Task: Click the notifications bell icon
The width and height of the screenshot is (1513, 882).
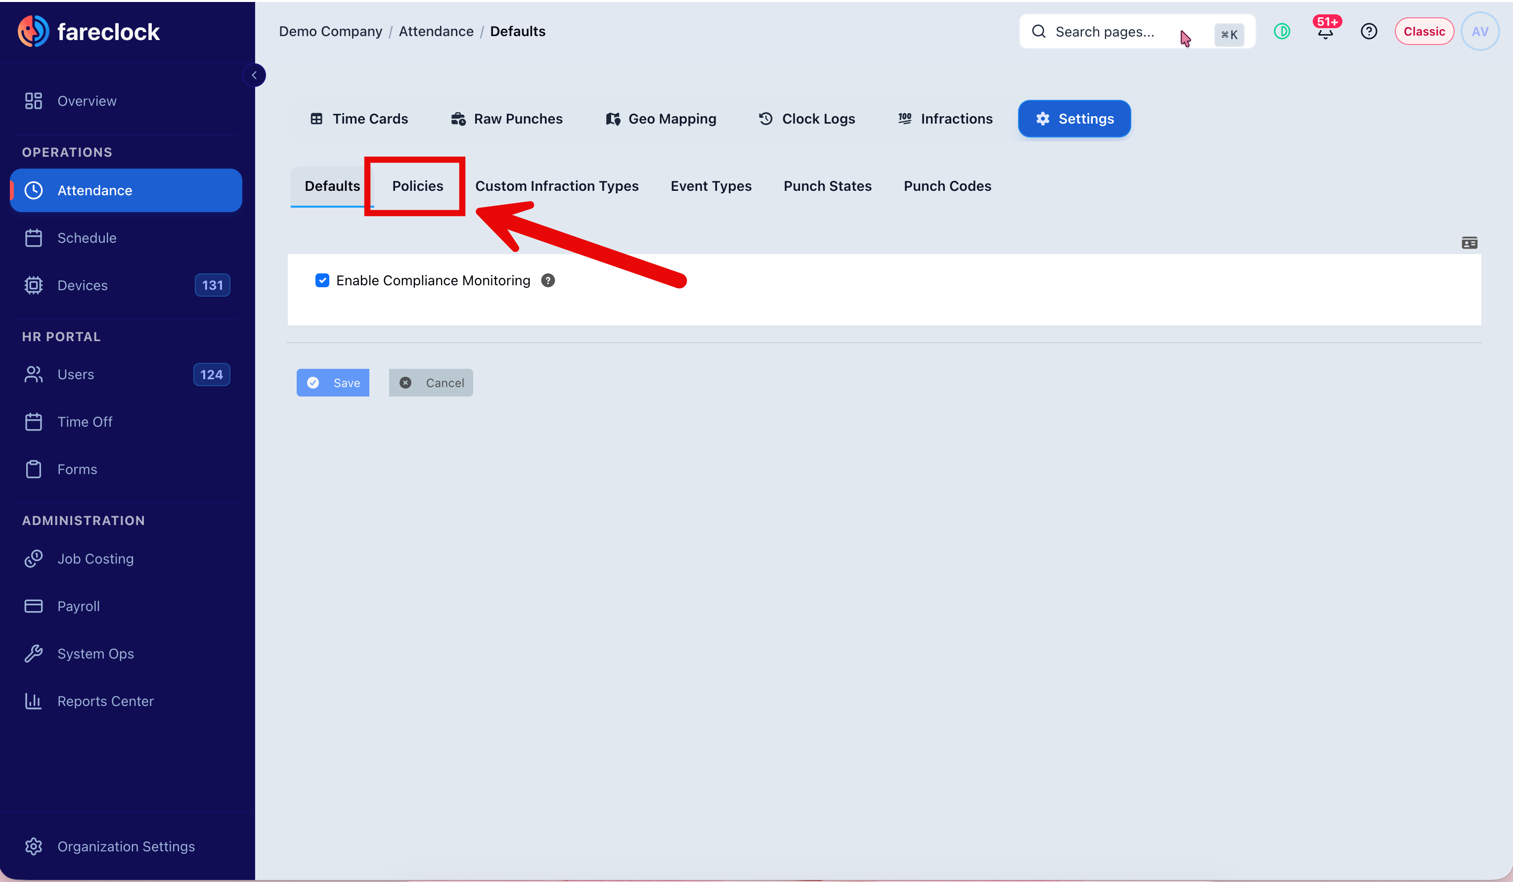Action: coord(1326,32)
